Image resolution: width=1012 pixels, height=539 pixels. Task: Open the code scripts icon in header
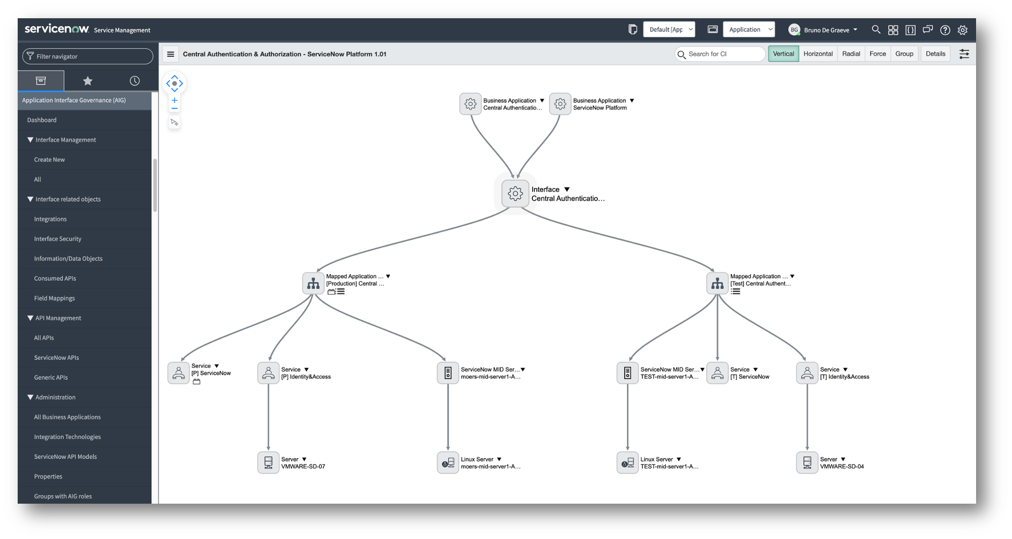(910, 30)
